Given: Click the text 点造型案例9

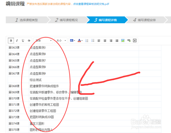Looking at the screenshot, I should pyautogui.click(x=38, y=73).
